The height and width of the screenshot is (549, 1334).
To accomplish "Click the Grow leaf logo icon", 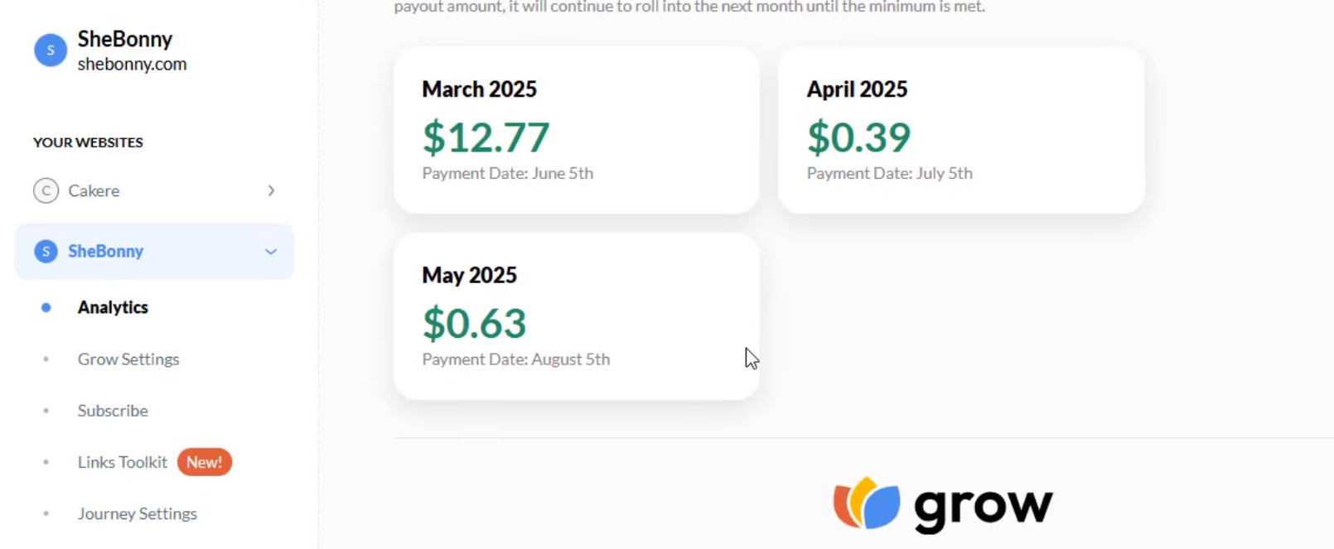I will click(867, 503).
